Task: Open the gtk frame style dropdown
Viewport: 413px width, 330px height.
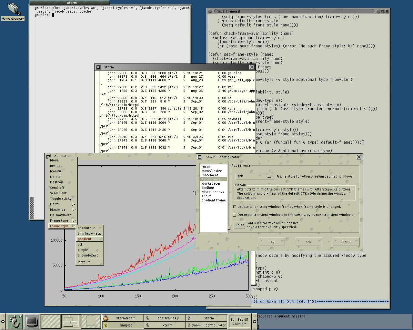Action: pos(255,176)
